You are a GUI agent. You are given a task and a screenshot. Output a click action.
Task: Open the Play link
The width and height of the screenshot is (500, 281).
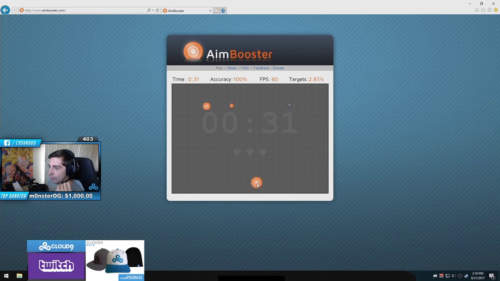pyautogui.click(x=219, y=68)
